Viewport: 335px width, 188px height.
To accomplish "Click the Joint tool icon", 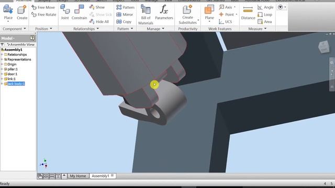I will [65, 9].
